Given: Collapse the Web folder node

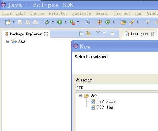Looking at the screenshot, I should (x=80, y=95).
